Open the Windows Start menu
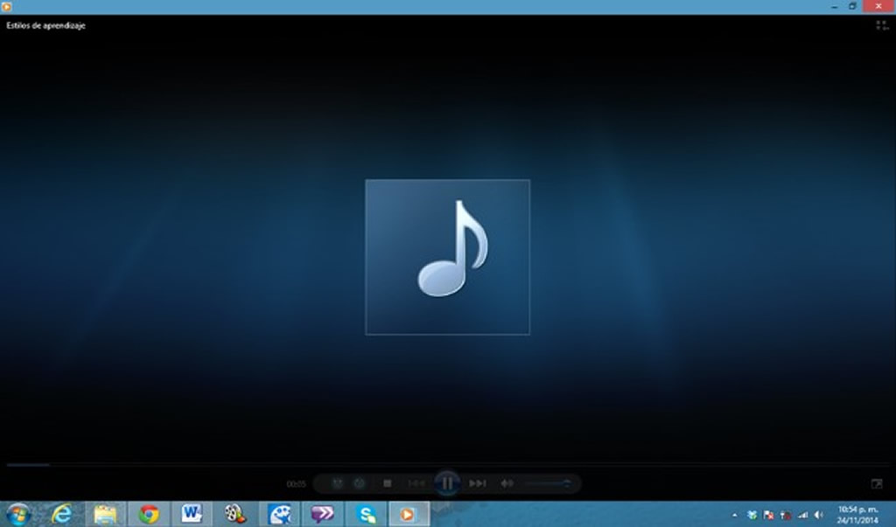896x527 pixels. (18, 514)
